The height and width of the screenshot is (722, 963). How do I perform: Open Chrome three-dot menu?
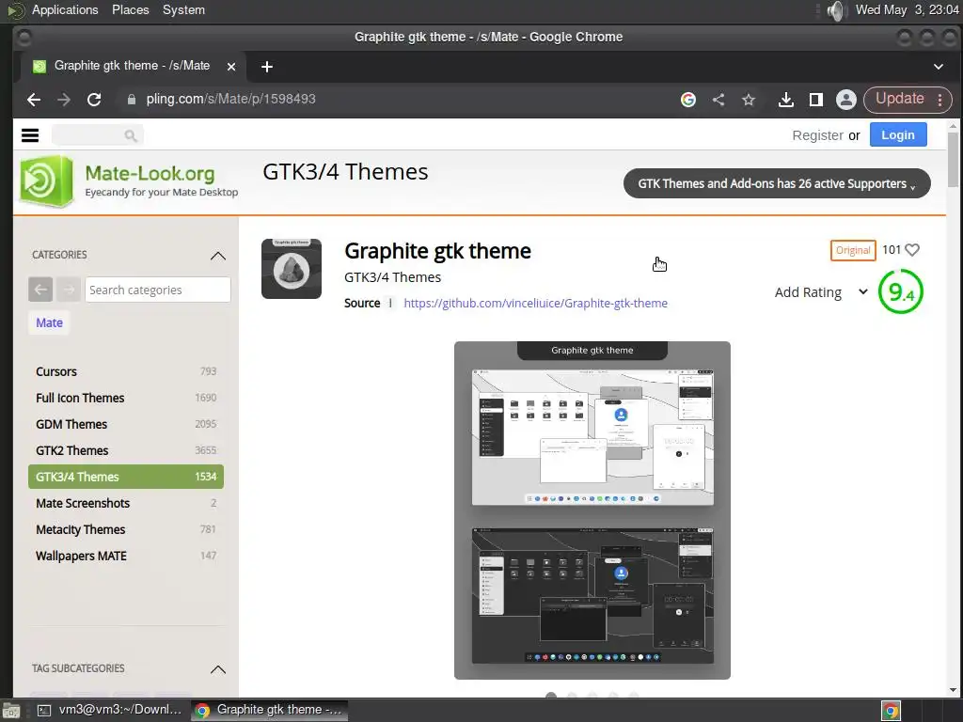pos(940,100)
